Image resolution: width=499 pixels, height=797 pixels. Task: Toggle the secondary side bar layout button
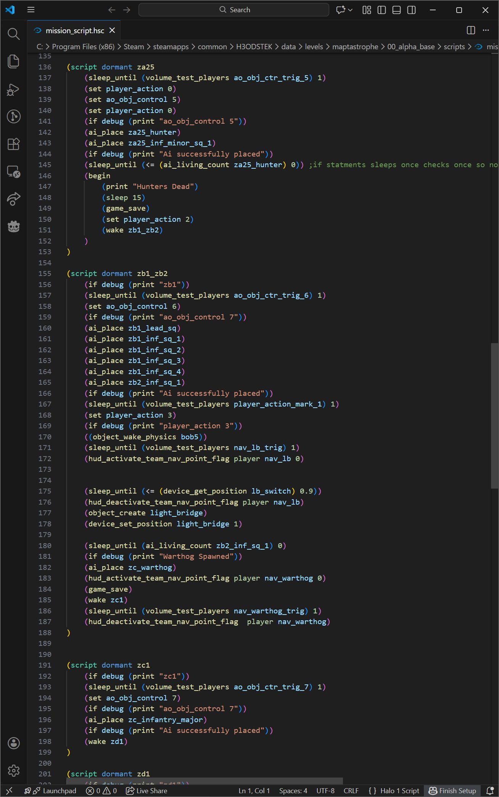[411, 10]
